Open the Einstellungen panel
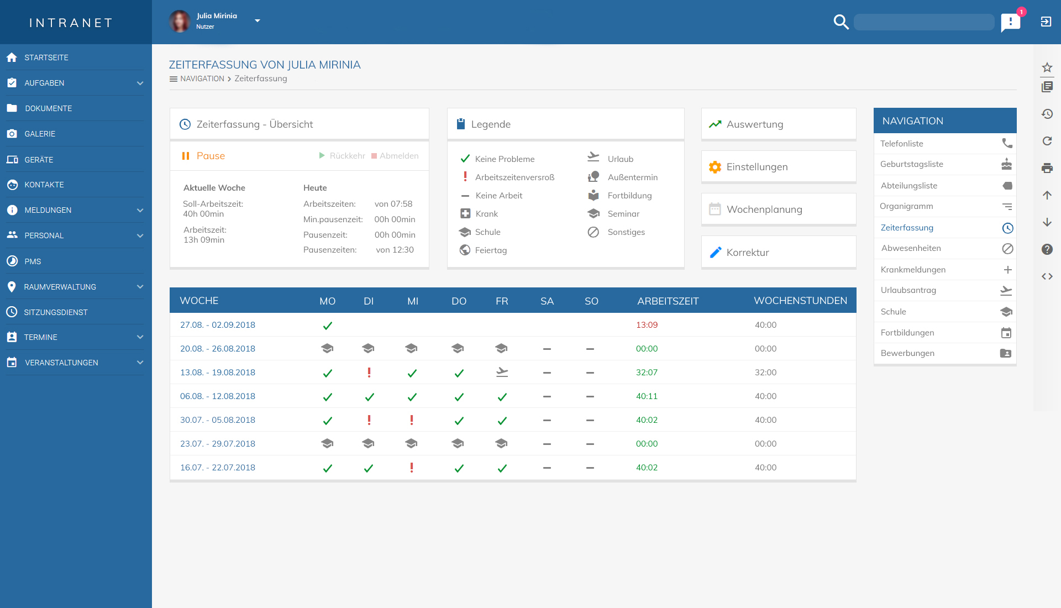The width and height of the screenshot is (1061, 608). pos(779,167)
